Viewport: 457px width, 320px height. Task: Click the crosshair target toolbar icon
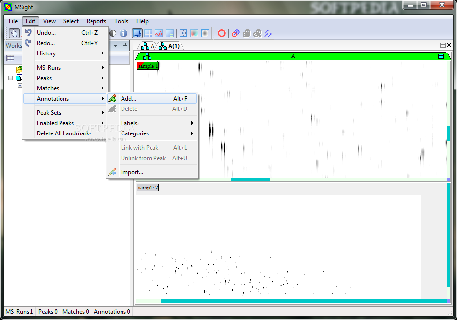point(183,33)
